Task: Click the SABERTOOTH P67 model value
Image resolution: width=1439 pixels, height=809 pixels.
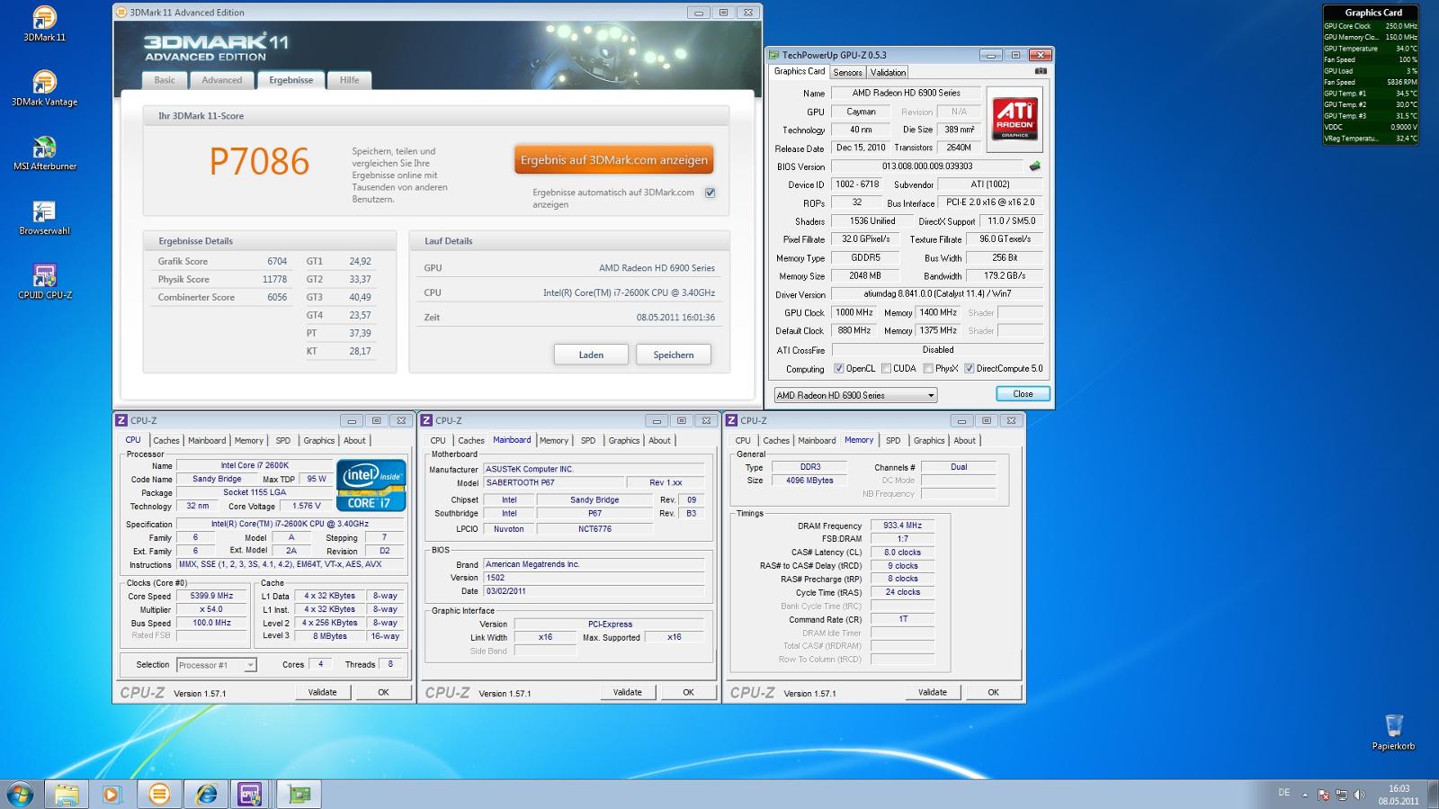Action: [x=554, y=482]
